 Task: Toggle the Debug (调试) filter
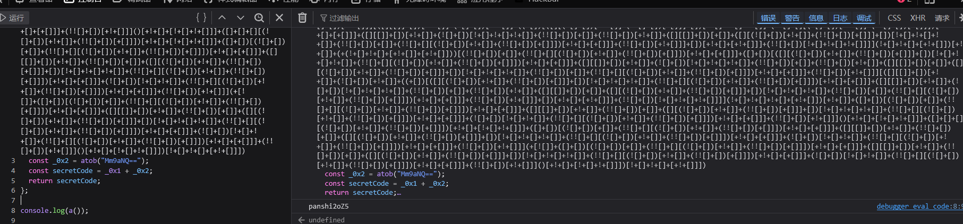click(x=864, y=18)
